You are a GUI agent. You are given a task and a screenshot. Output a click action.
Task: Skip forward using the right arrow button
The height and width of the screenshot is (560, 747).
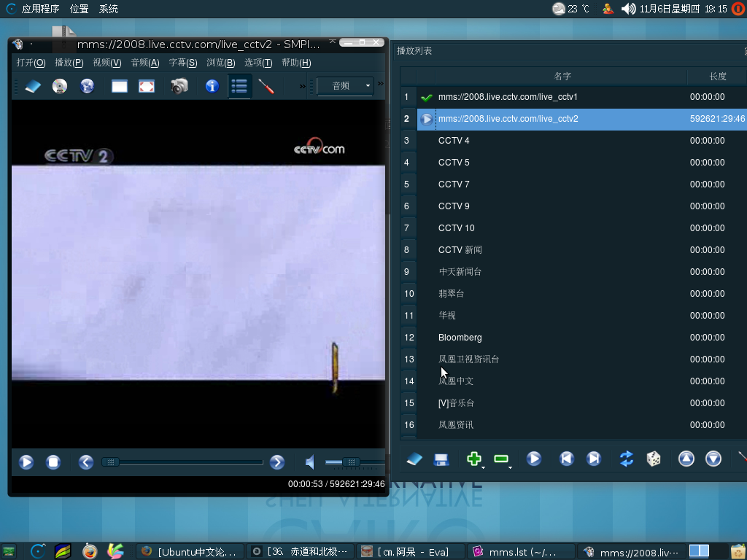click(x=276, y=462)
